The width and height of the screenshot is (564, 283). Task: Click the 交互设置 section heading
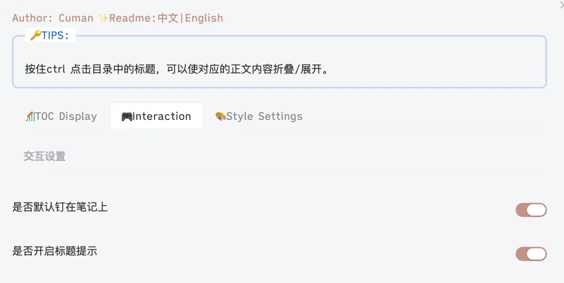[x=44, y=156]
